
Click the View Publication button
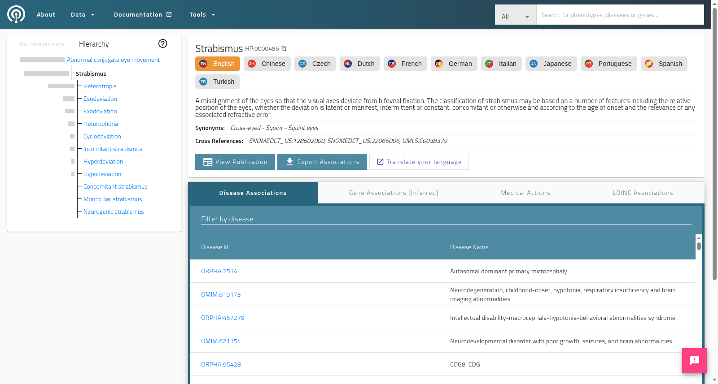(235, 162)
